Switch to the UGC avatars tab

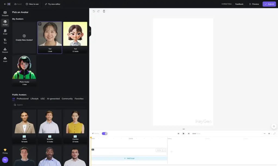coord(43,99)
